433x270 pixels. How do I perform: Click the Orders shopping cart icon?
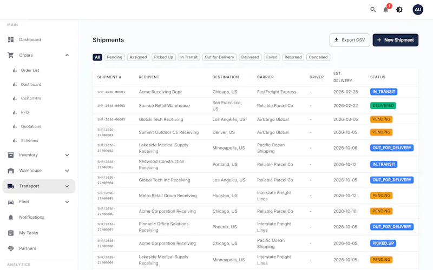11,55
